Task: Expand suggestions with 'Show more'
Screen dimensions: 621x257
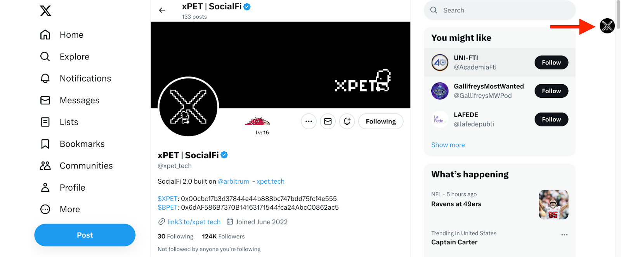Action: [x=448, y=145]
